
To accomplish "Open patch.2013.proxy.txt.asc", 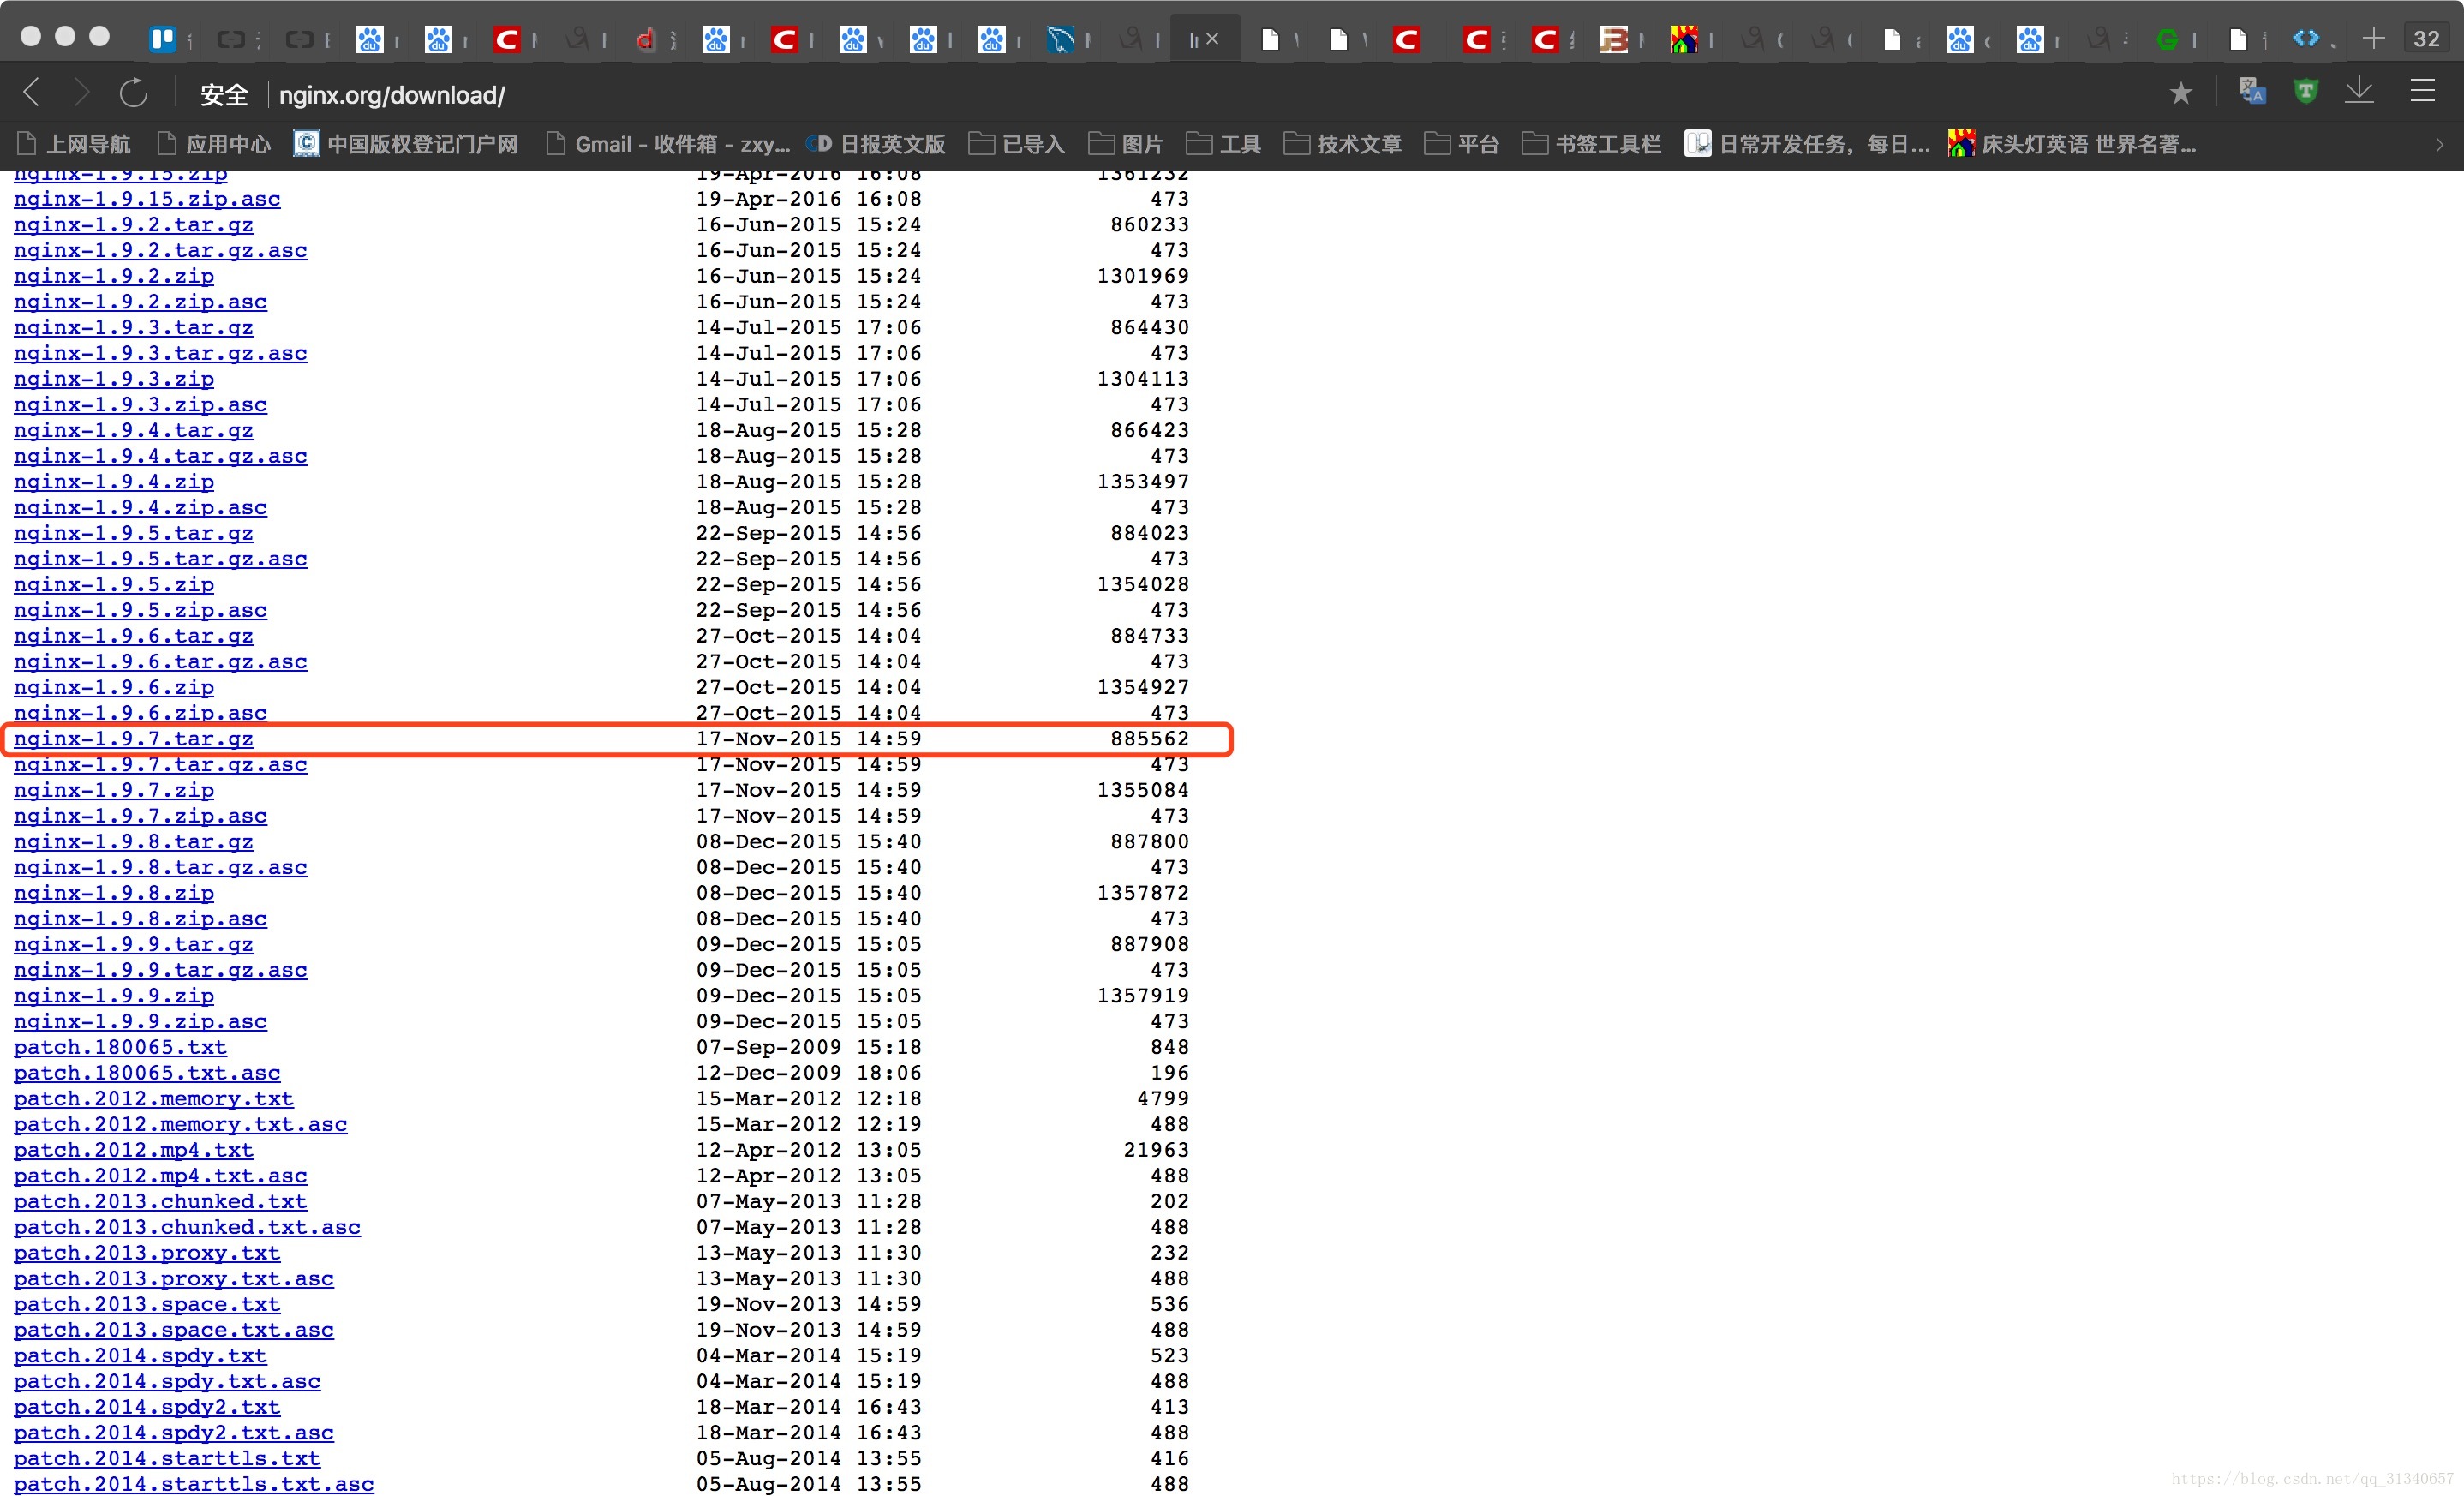I will point(173,1279).
